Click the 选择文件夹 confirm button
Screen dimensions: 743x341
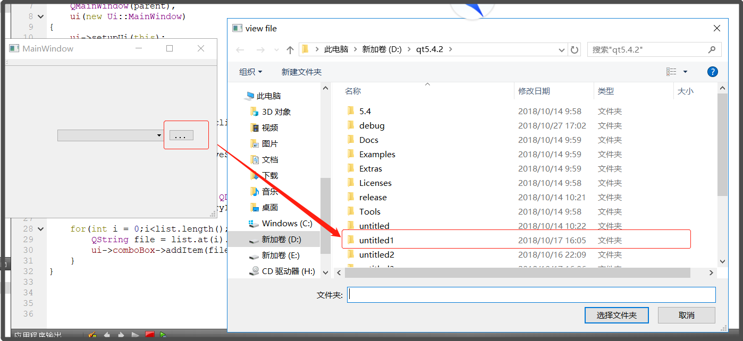pyautogui.click(x=617, y=315)
